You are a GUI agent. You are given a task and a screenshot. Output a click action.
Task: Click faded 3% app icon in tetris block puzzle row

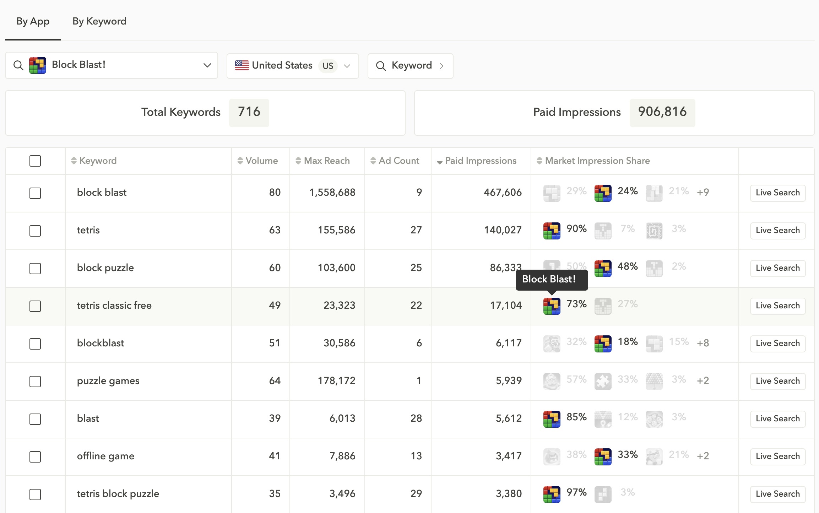click(603, 495)
